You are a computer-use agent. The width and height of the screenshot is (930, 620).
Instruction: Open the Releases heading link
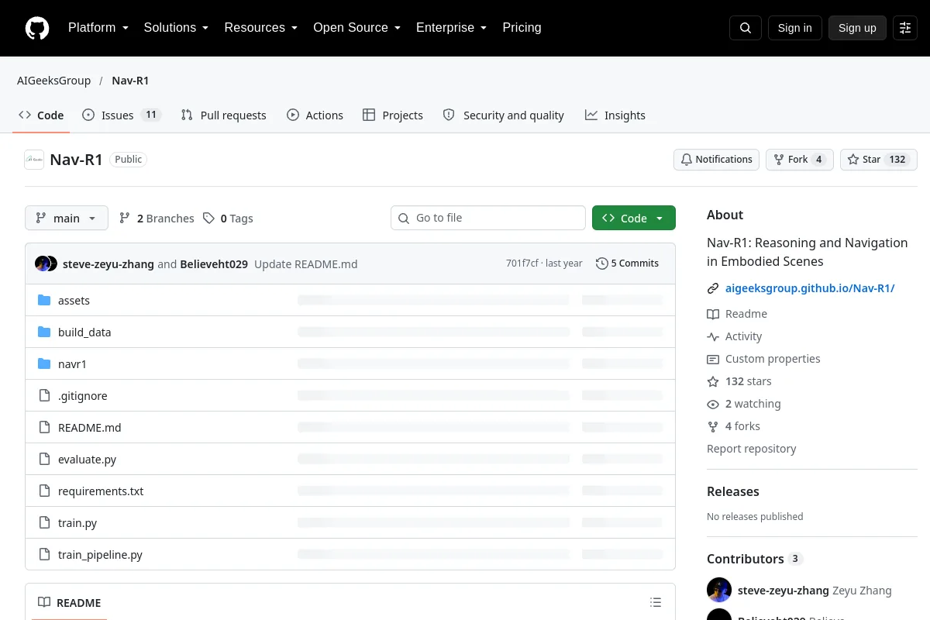[732, 491]
